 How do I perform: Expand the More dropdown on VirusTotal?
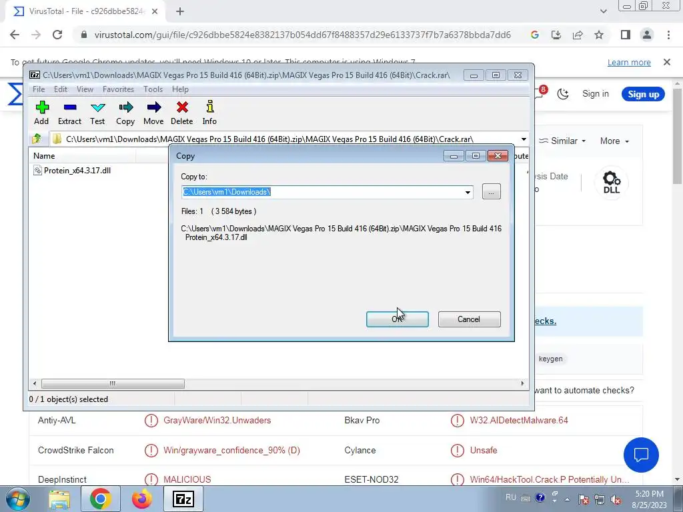point(614,141)
